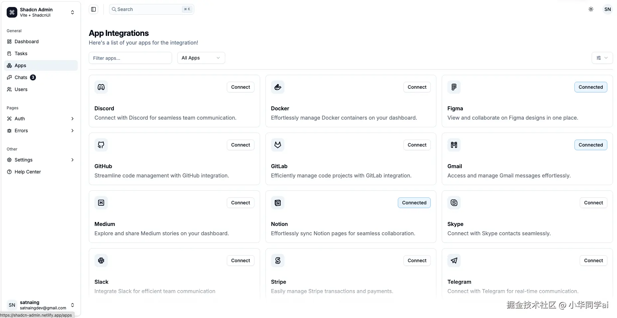Viewport: 617px width, 318px height.
Task: Click the Notion logo icon
Action: point(278,203)
